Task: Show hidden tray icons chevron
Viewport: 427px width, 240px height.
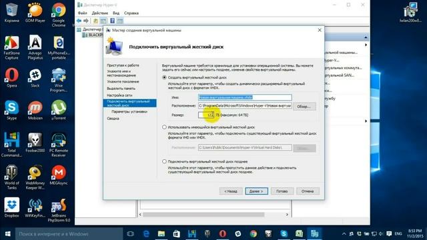Action: coord(344,233)
